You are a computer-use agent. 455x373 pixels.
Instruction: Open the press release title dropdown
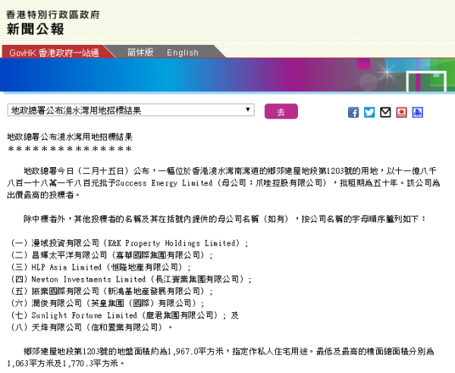tap(131, 110)
